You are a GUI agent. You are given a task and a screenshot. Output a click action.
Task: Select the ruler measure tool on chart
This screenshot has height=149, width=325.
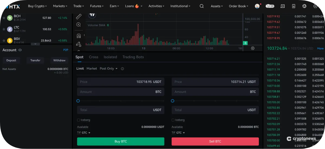(79, 17)
